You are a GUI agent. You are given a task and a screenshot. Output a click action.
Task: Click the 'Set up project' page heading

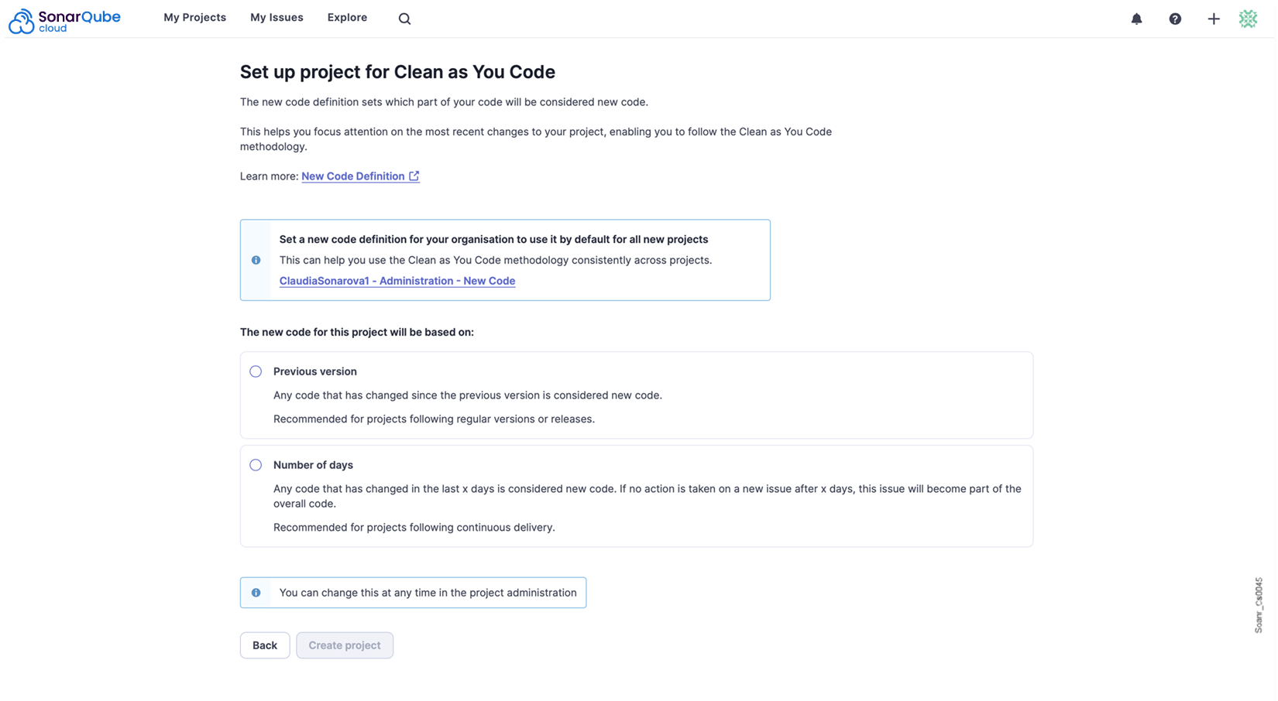point(397,72)
